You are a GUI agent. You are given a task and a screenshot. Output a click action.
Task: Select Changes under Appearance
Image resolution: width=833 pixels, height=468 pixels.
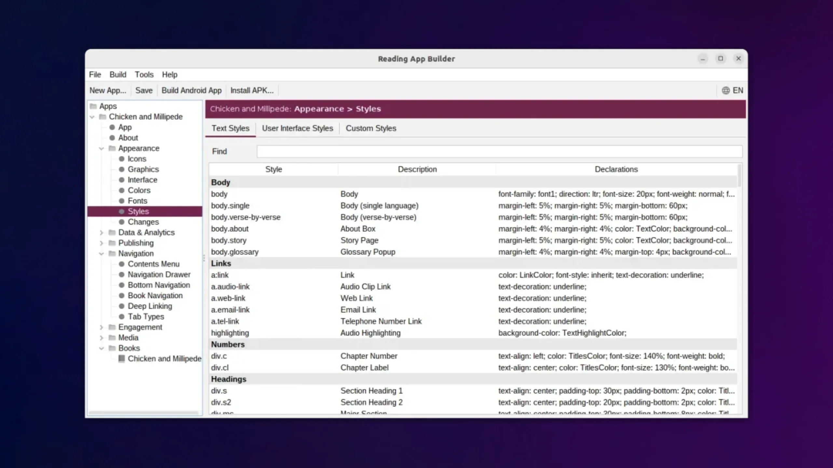[x=143, y=222]
